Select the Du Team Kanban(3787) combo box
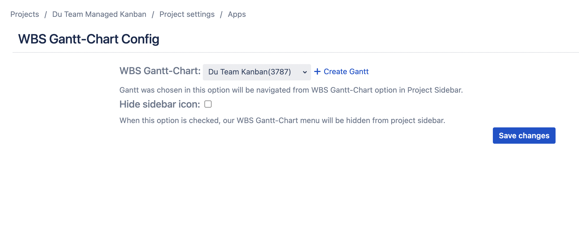Viewport: 579px width, 226px height. 249,72
